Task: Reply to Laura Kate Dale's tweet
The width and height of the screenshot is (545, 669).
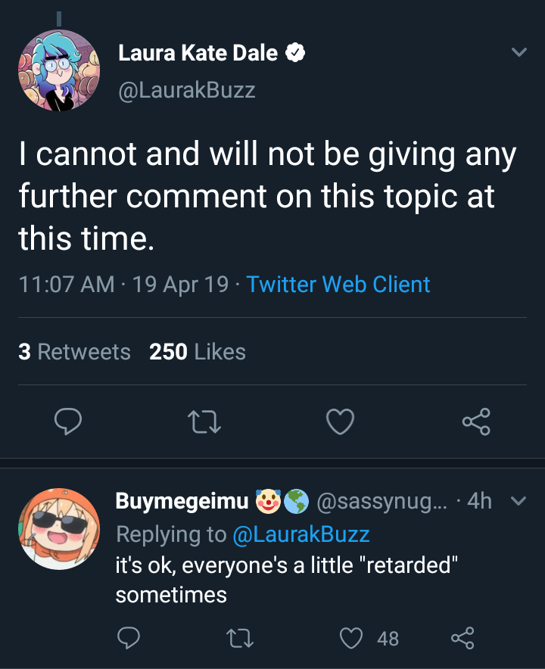Action: 68,421
